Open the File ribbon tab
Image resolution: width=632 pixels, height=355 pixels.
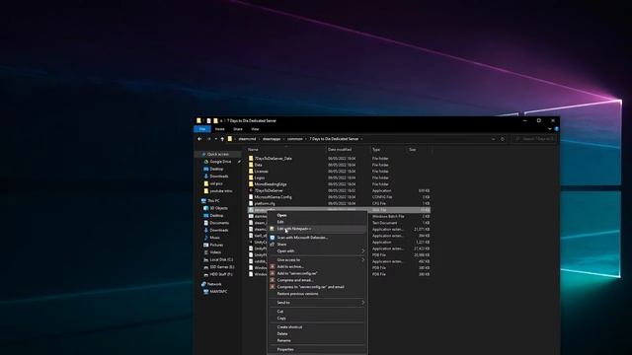tap(202, 129)
